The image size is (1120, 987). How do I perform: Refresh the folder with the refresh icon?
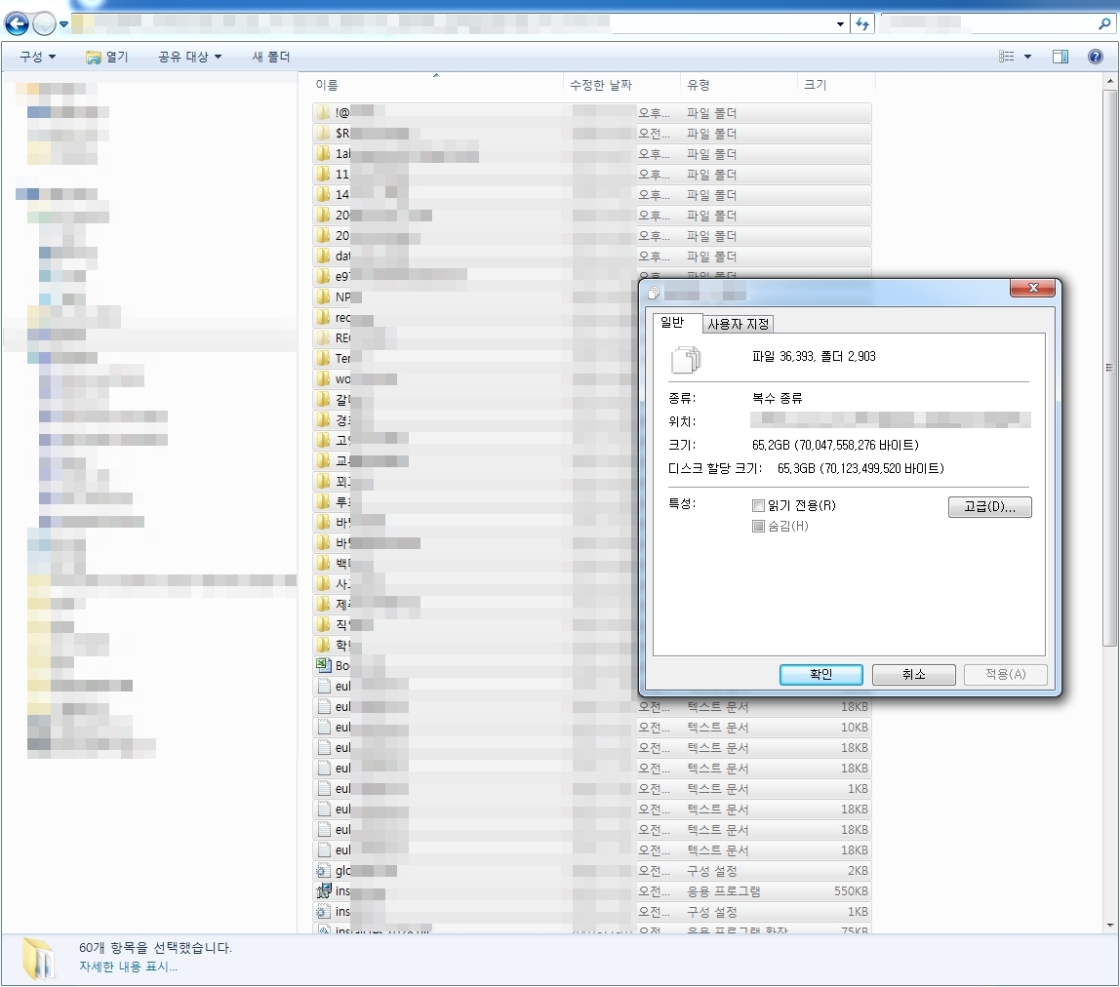point(862,24)
